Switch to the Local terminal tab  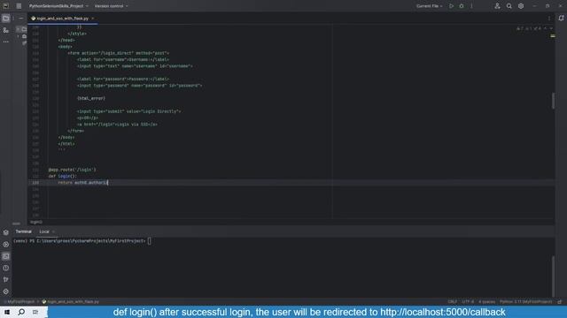click(x=44, y=231)
